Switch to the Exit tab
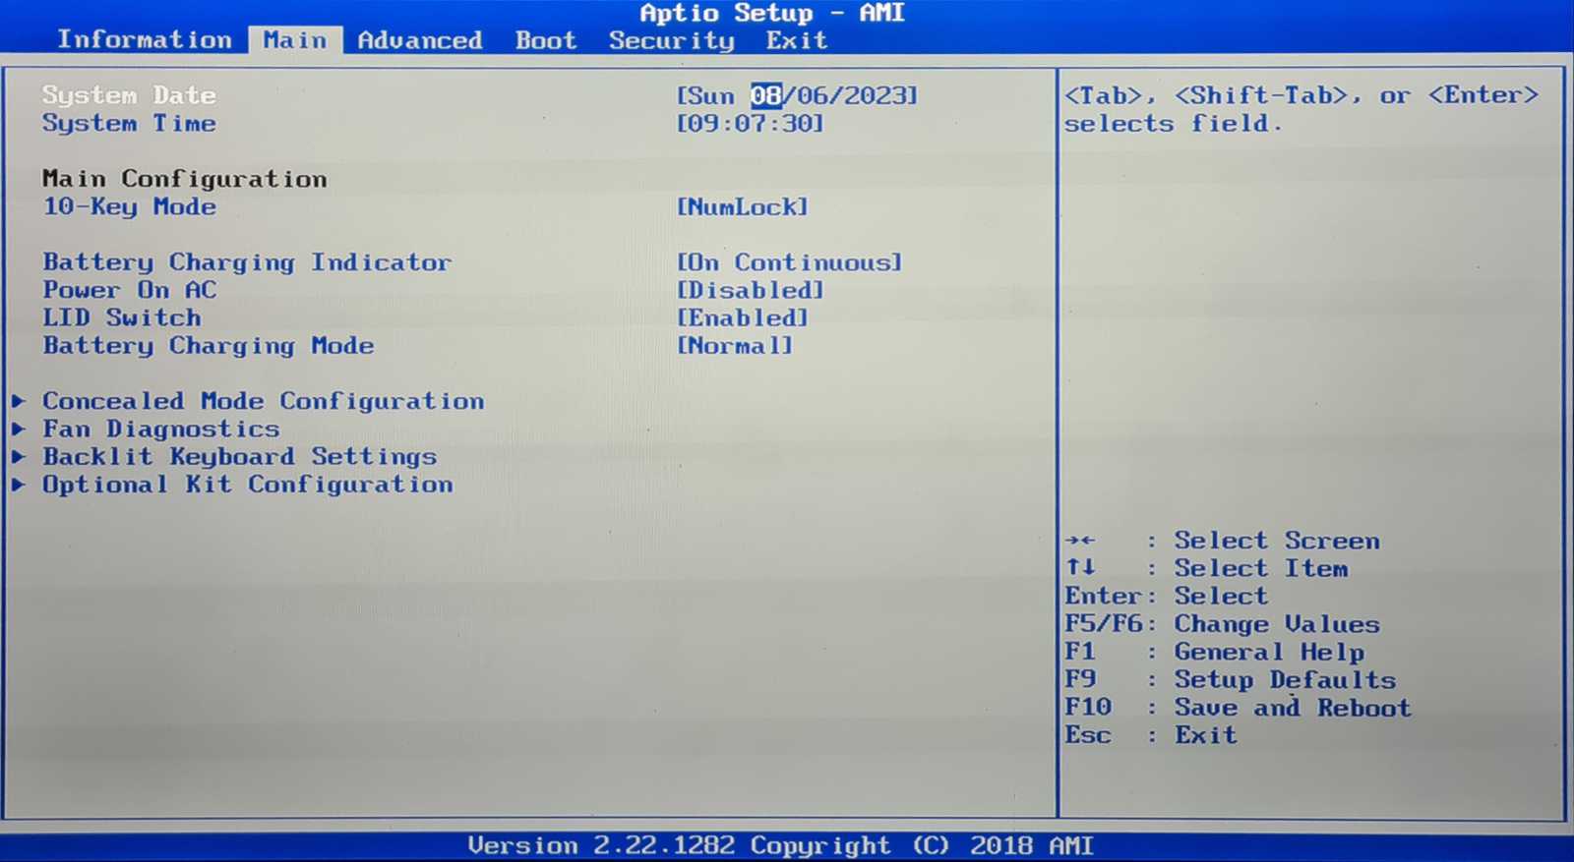 [797, 40]
